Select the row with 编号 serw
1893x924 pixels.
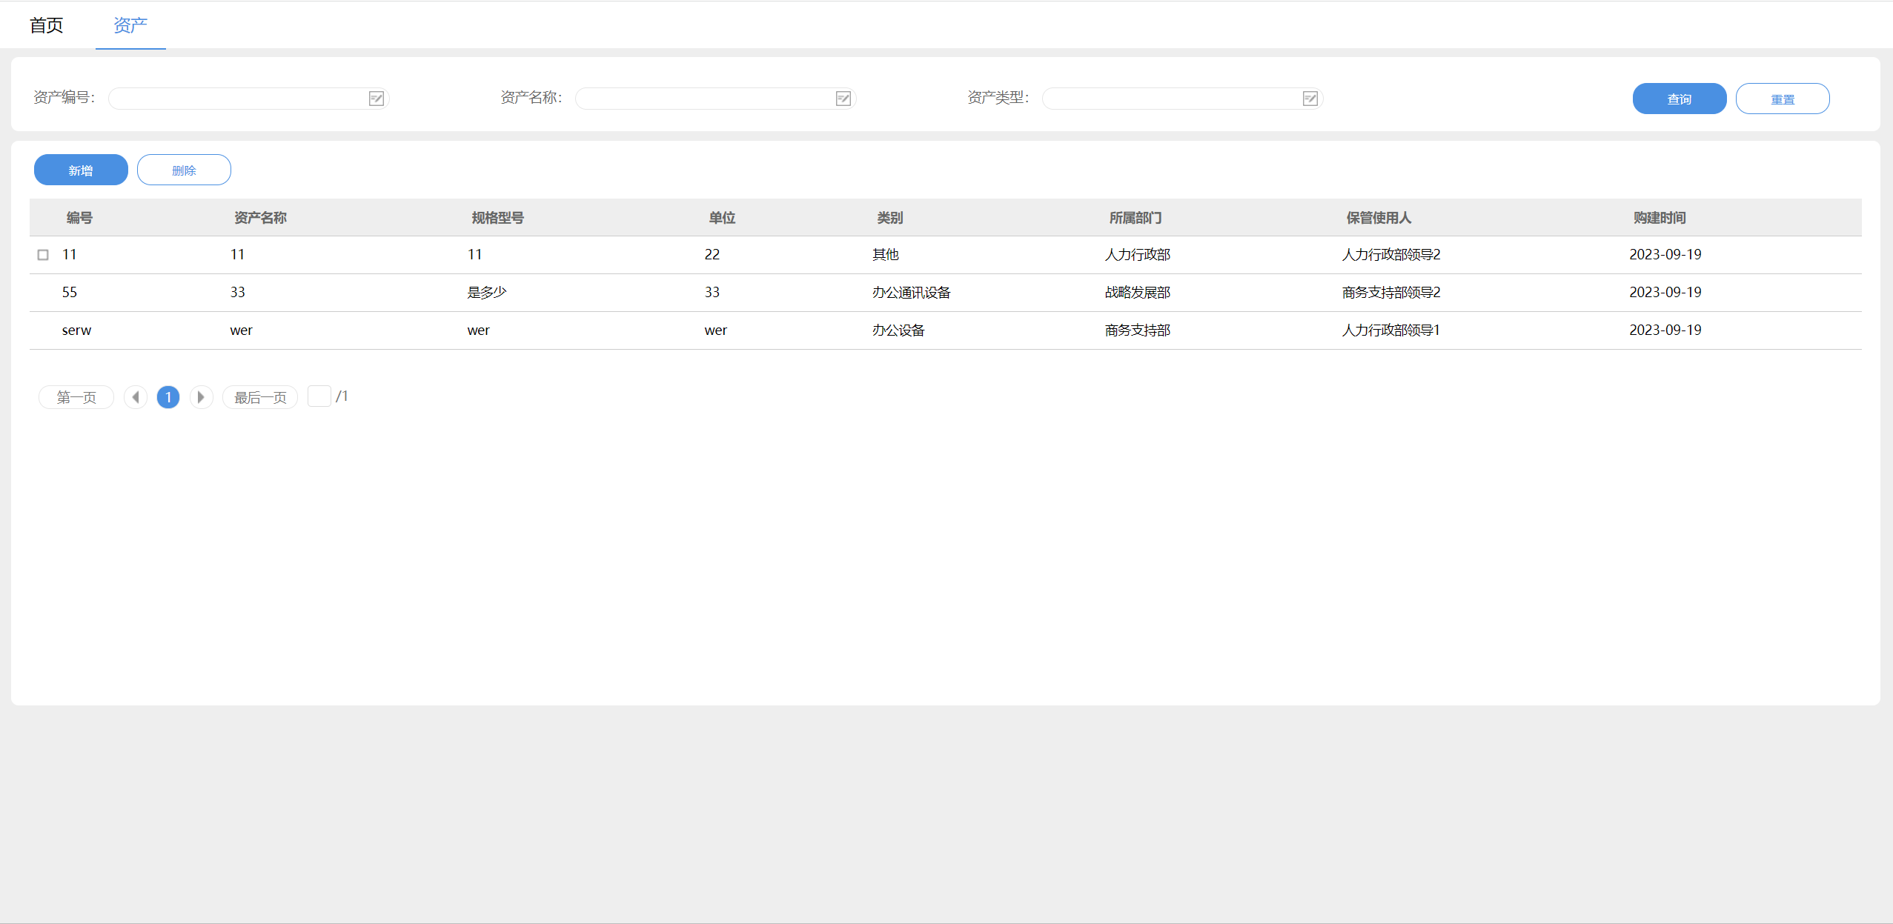point(76,330)
